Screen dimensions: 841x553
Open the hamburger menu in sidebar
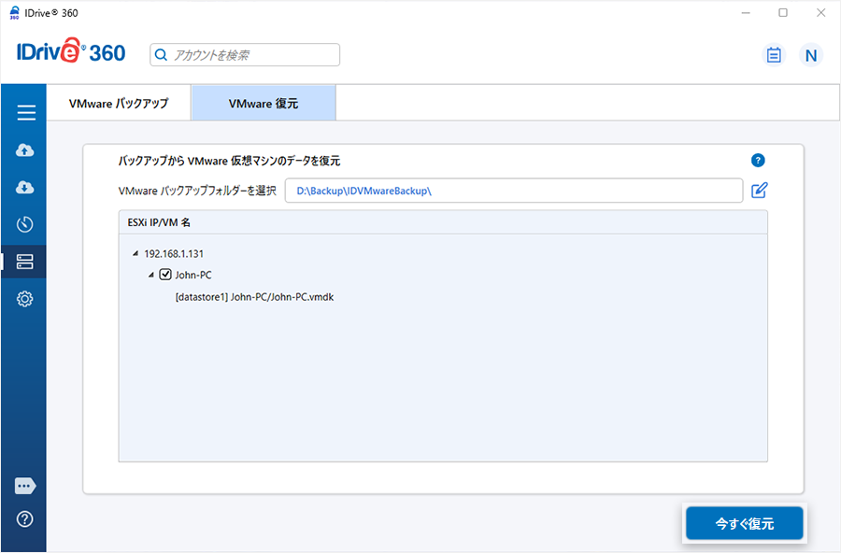pyautogui.click(x=26, y=113)
